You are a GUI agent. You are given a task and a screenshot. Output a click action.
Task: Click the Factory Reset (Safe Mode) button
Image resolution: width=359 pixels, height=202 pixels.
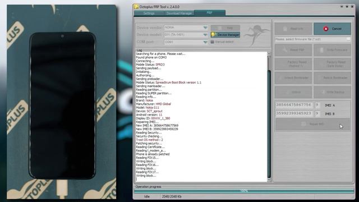point(332,64)
